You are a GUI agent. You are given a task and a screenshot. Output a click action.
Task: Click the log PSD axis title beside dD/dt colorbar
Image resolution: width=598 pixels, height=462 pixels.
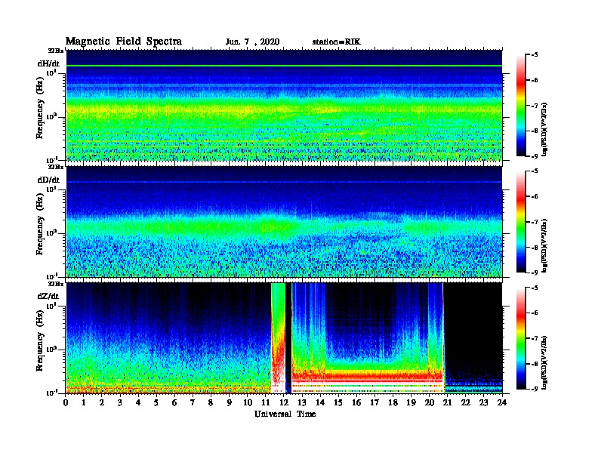click(544, 246)
